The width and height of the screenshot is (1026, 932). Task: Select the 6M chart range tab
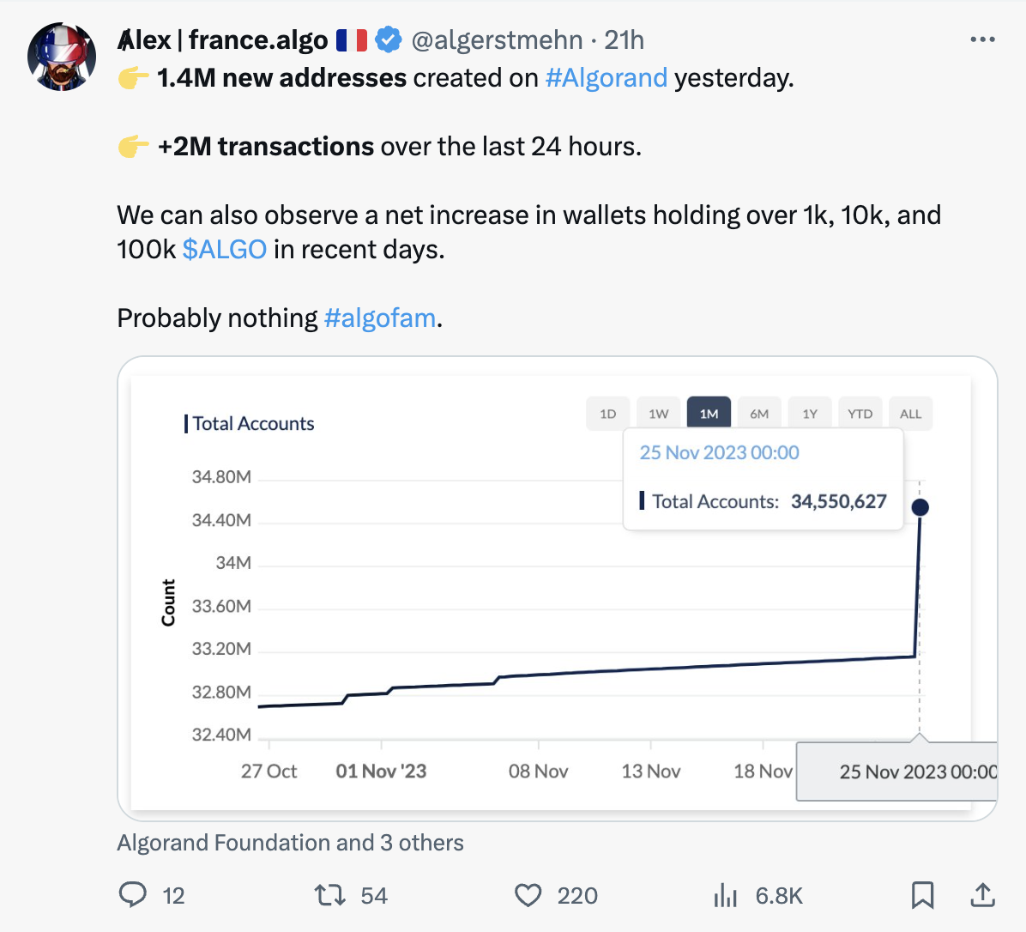pyautogui.click(x=759, y=414)
